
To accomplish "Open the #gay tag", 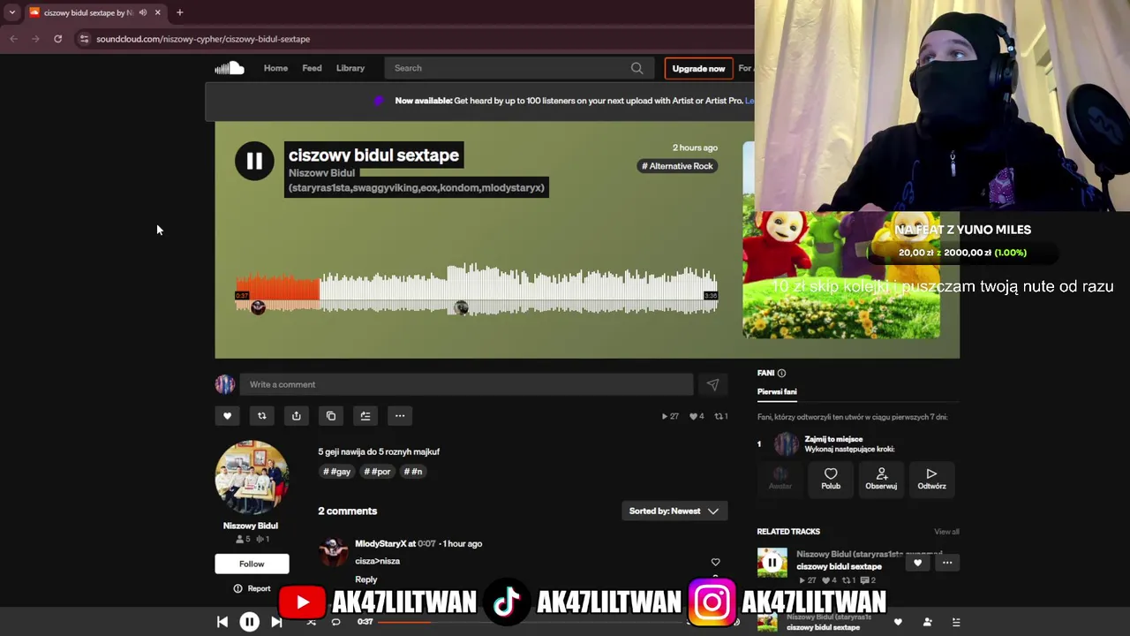I will coord(336,472).
